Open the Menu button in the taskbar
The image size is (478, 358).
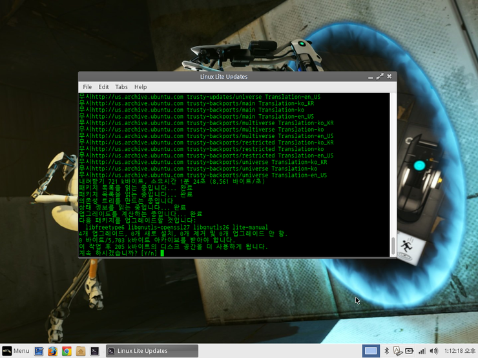[16, 351]
